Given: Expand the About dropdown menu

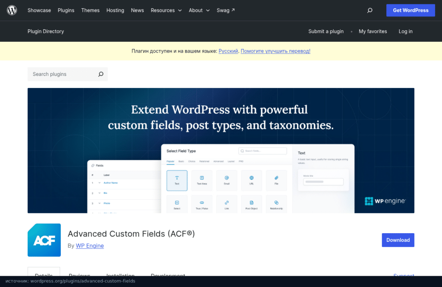Looking at the screenshot, I should [199, 10].
